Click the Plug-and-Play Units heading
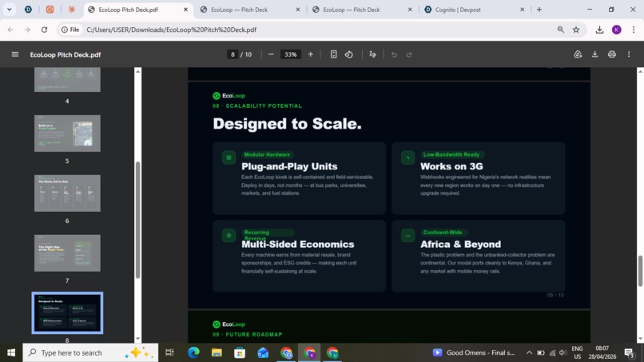The width and height of the screenshot is (644, 362). [289, 166]
